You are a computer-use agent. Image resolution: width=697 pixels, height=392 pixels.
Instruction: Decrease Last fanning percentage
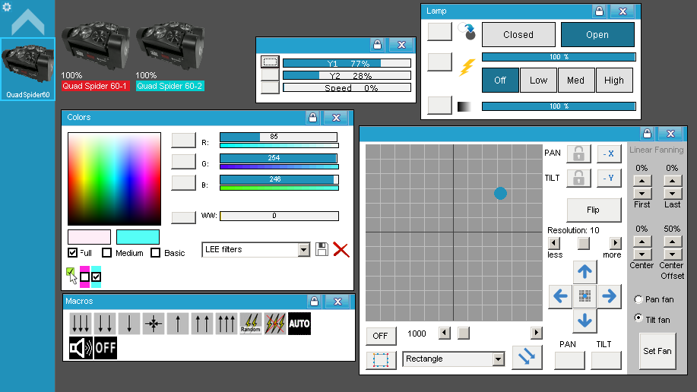(672, 193)
